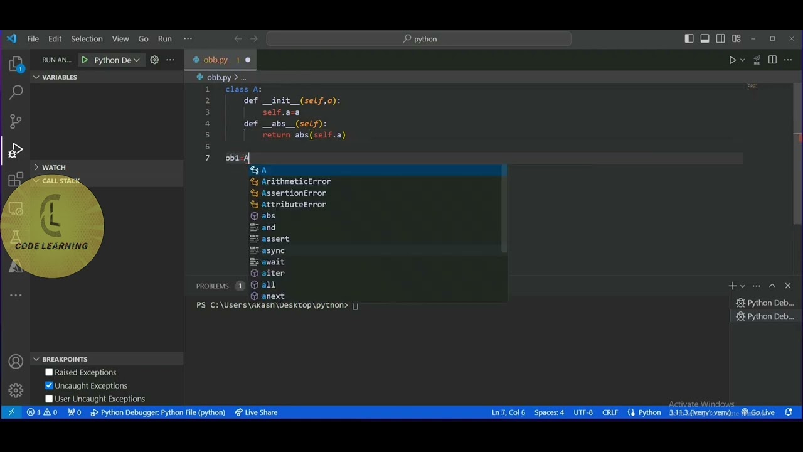The image size is (803, 452).
Task: Open notifications bell in the status bar
Action: [x=789, y=412]
